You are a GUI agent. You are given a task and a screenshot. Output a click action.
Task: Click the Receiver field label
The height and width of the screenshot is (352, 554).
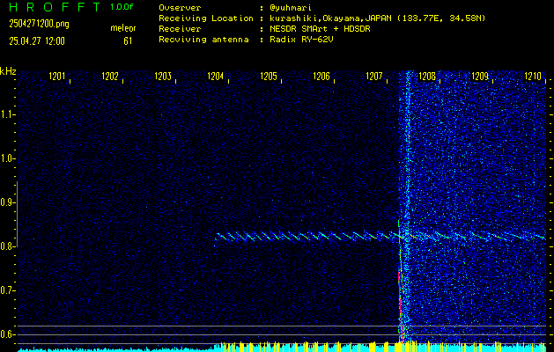point(180,29)
